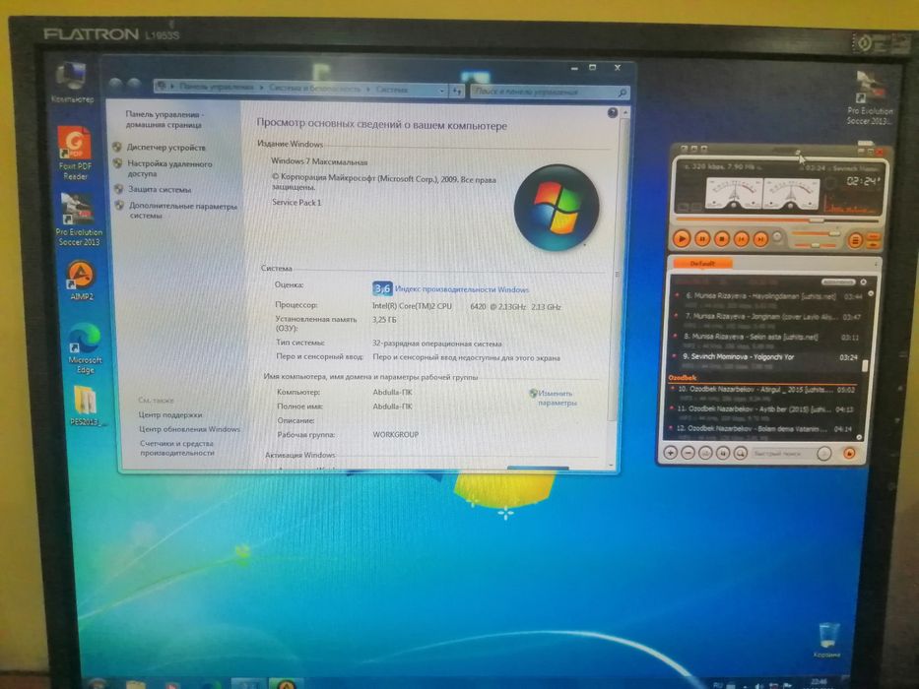This screenshot has height=689, width=919.
Task: Click the help question-mark icon in System window
Action: tap(612, 113)
